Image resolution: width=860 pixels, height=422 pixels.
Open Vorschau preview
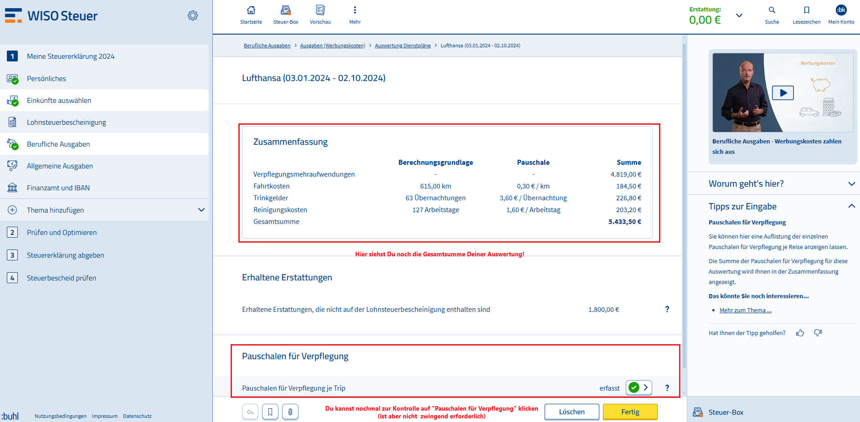point(320,15)
